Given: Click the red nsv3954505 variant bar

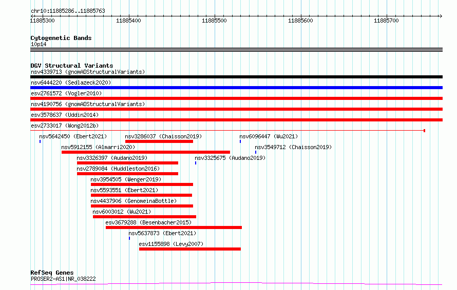Looking at the screenshot, I should pos(142,184).
